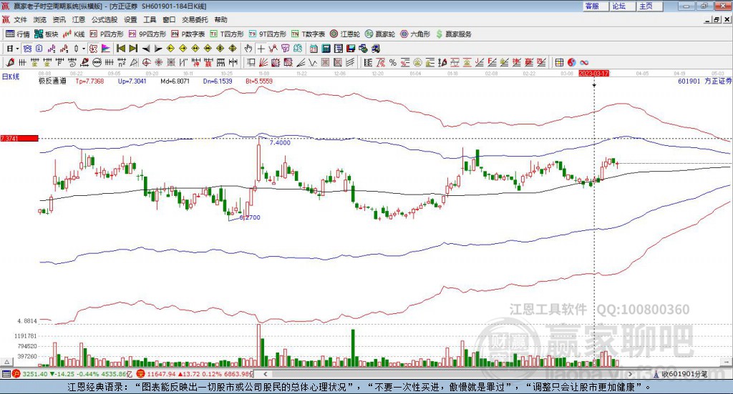The image size is (733, 394).
Task: Open the 设置 menu
Action: coord(130,19)
